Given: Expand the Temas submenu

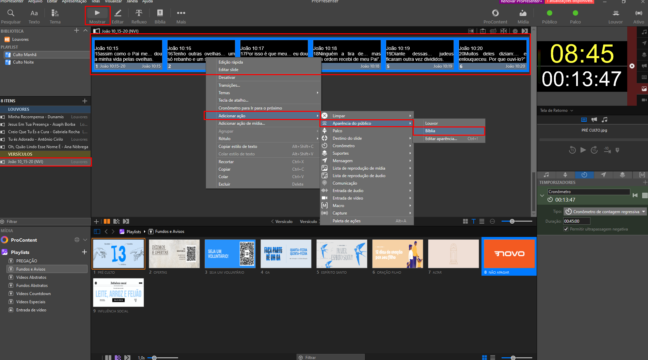Looking at the screenshot, I should [x=264, y=93].
